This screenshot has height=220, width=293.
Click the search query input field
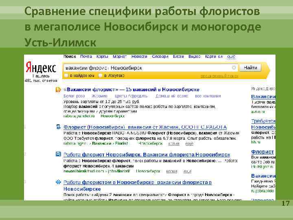tap(151, 68)
